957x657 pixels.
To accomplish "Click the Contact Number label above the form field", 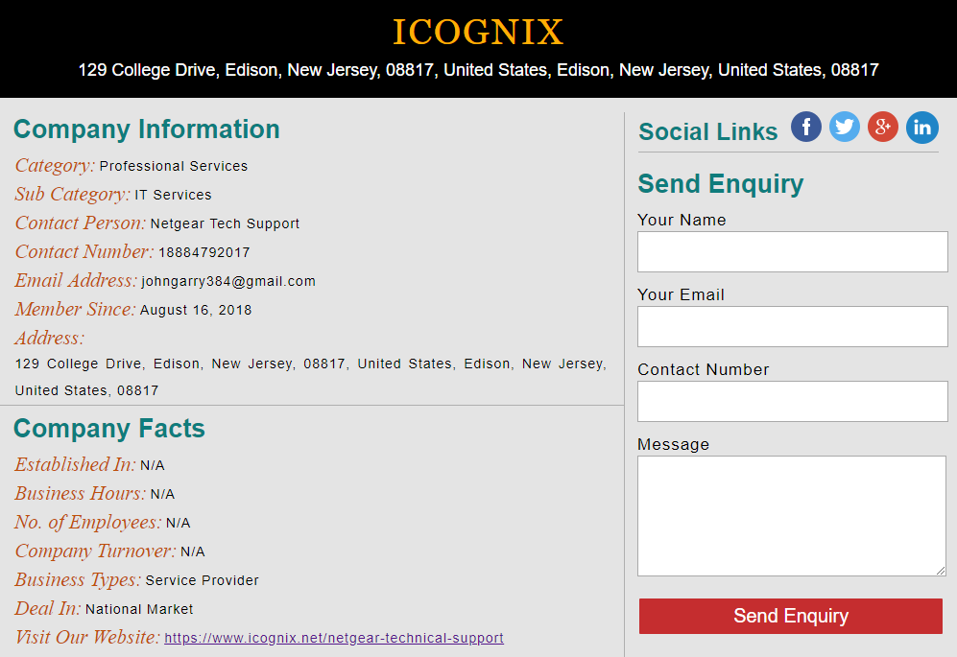I will pyautogui.click(x=703, y=369).
